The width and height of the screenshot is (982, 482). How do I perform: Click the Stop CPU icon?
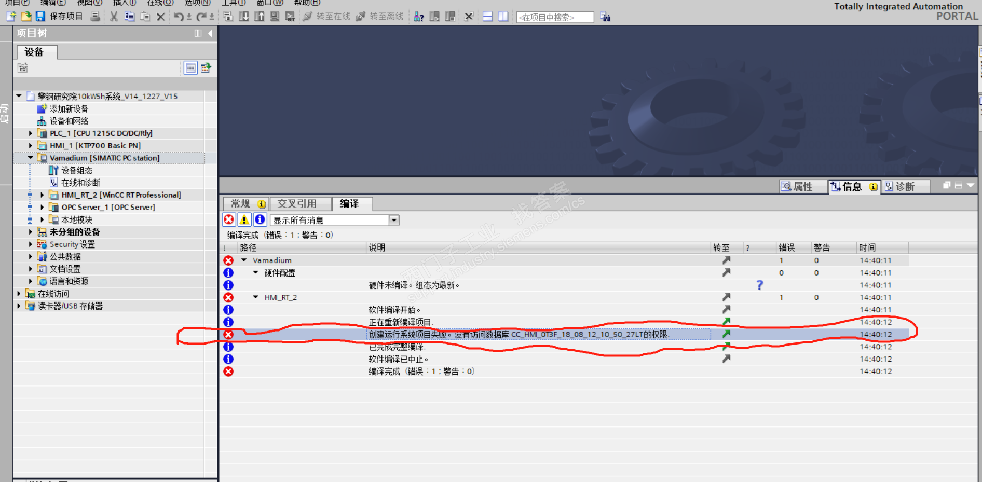(450, 17)
